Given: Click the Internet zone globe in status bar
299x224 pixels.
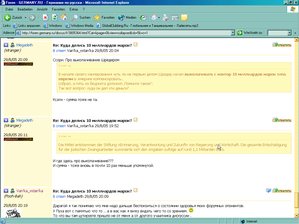Looking at the screenshot, I should 243,221.
